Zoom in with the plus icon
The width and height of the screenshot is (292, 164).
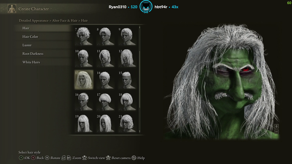276,126
